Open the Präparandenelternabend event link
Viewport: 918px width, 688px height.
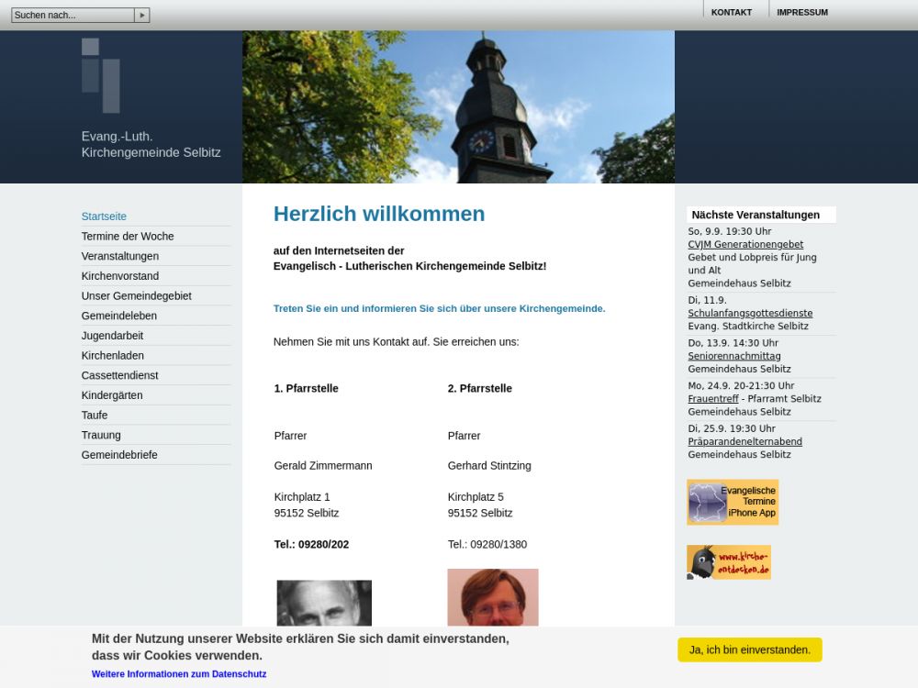(x=744, y=442)
